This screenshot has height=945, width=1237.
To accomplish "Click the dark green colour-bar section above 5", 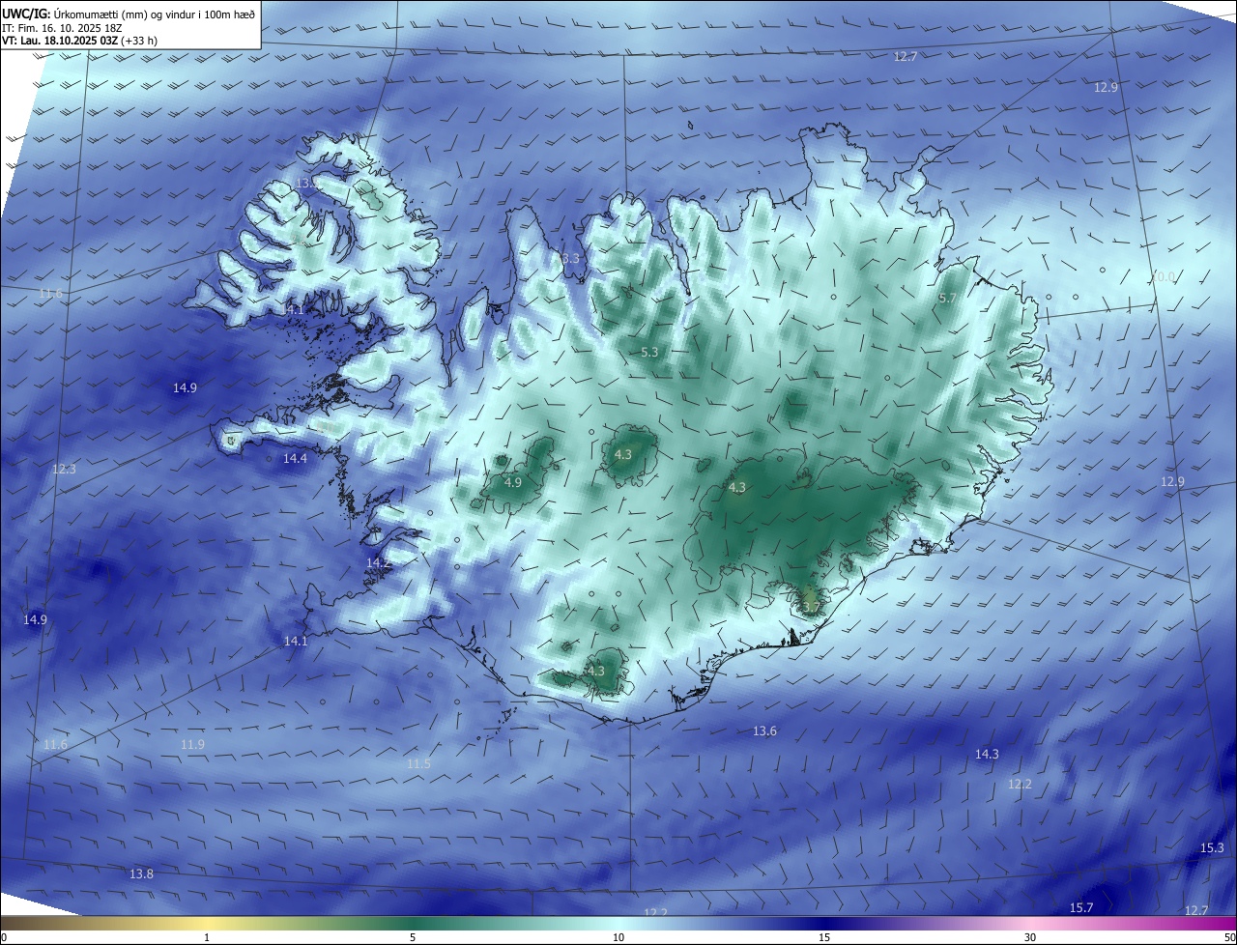I will click(x=413, y=923).
